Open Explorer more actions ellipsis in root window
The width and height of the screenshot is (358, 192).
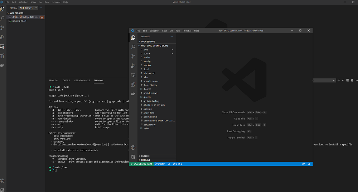172,36
